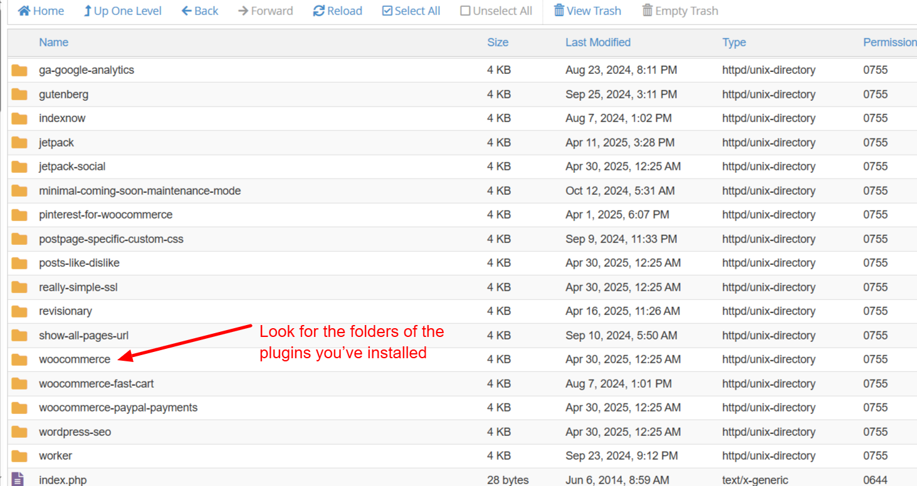Screen dimensions: 917x486
Task: Click the postpage-specific-custom-css folder icon
Action: 19,239
